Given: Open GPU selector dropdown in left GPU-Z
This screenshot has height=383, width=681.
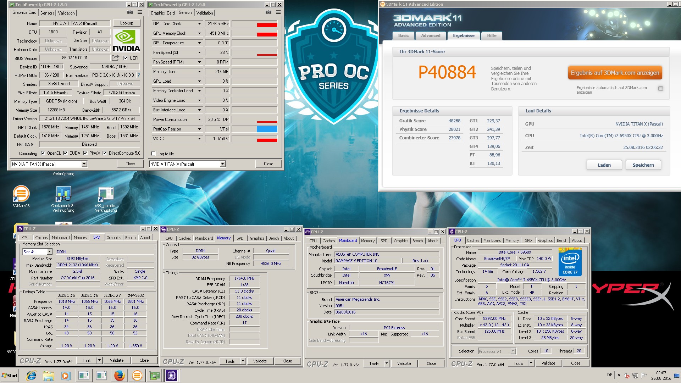Looking at the screenshot, I should point(84,164).
